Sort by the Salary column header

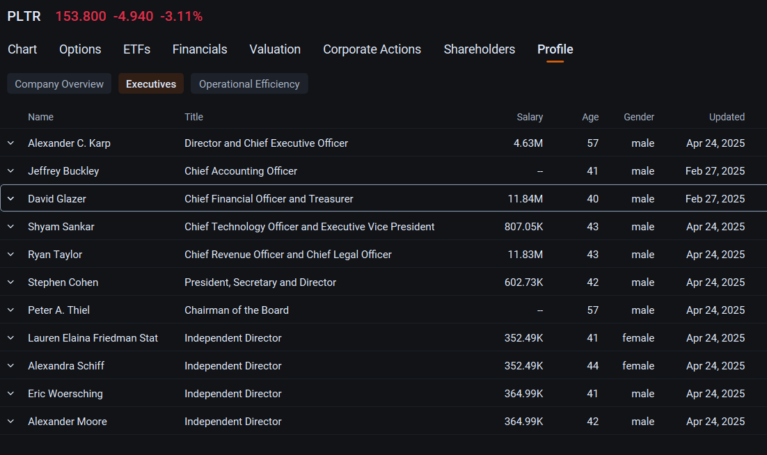[x=530, y=117]
